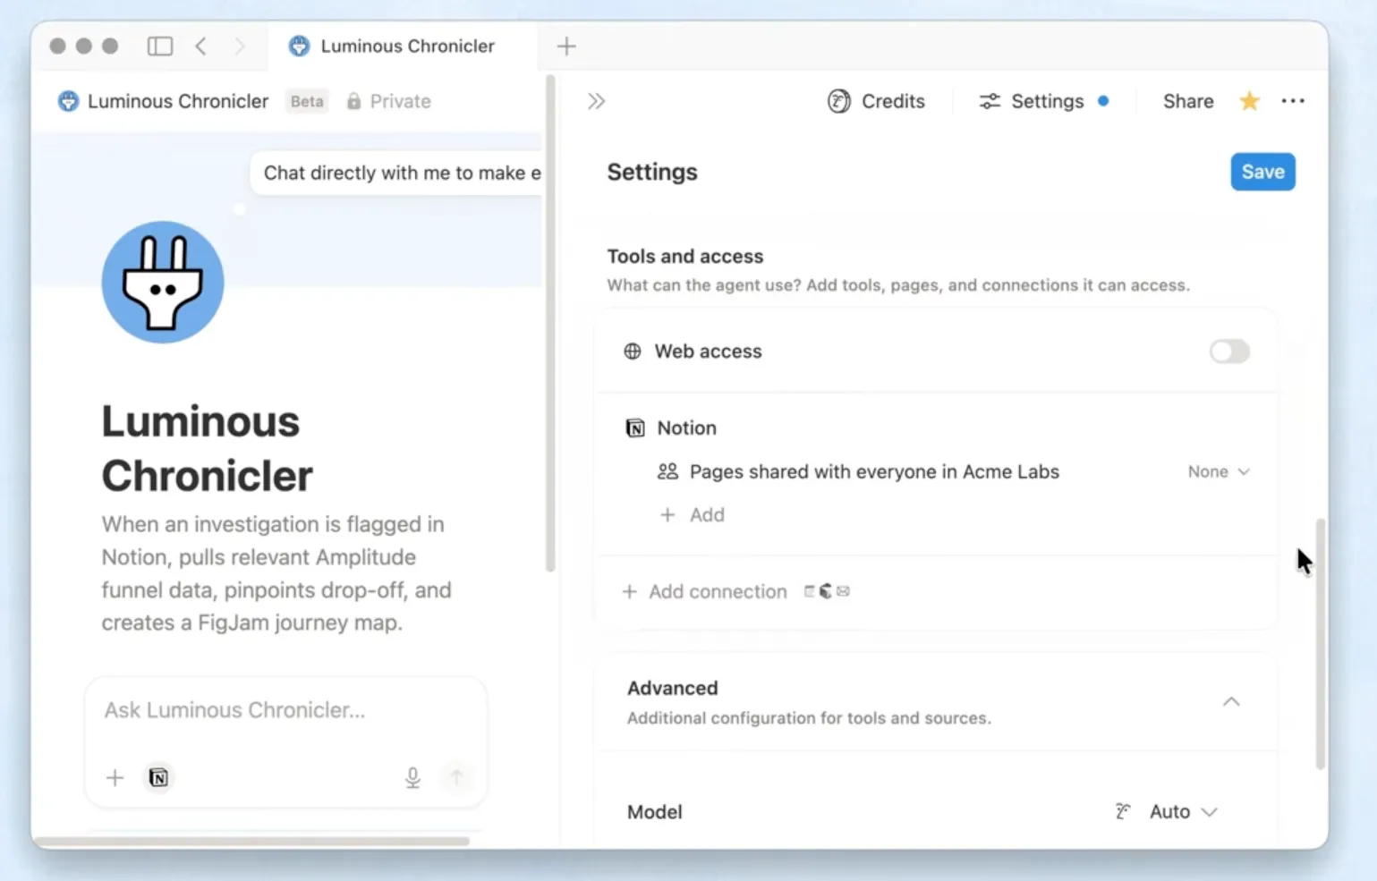Focus the Ask Luminous Chronicler input

click(x=286, y=711)
